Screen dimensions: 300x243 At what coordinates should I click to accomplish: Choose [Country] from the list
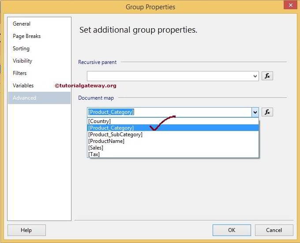coord(173,121)
